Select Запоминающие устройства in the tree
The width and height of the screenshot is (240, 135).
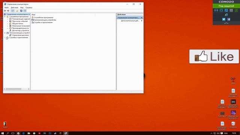tap(19, 33)
